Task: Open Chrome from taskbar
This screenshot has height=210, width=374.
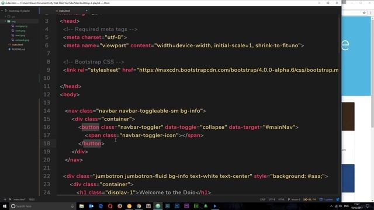Action: 139,206
